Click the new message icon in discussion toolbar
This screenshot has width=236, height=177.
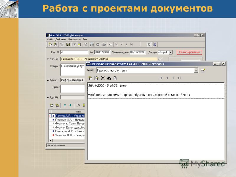(91, 78)
